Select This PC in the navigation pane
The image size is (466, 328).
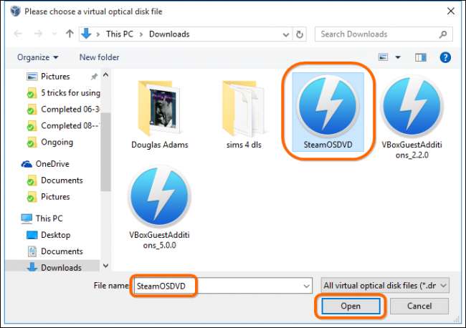(42, 218)
